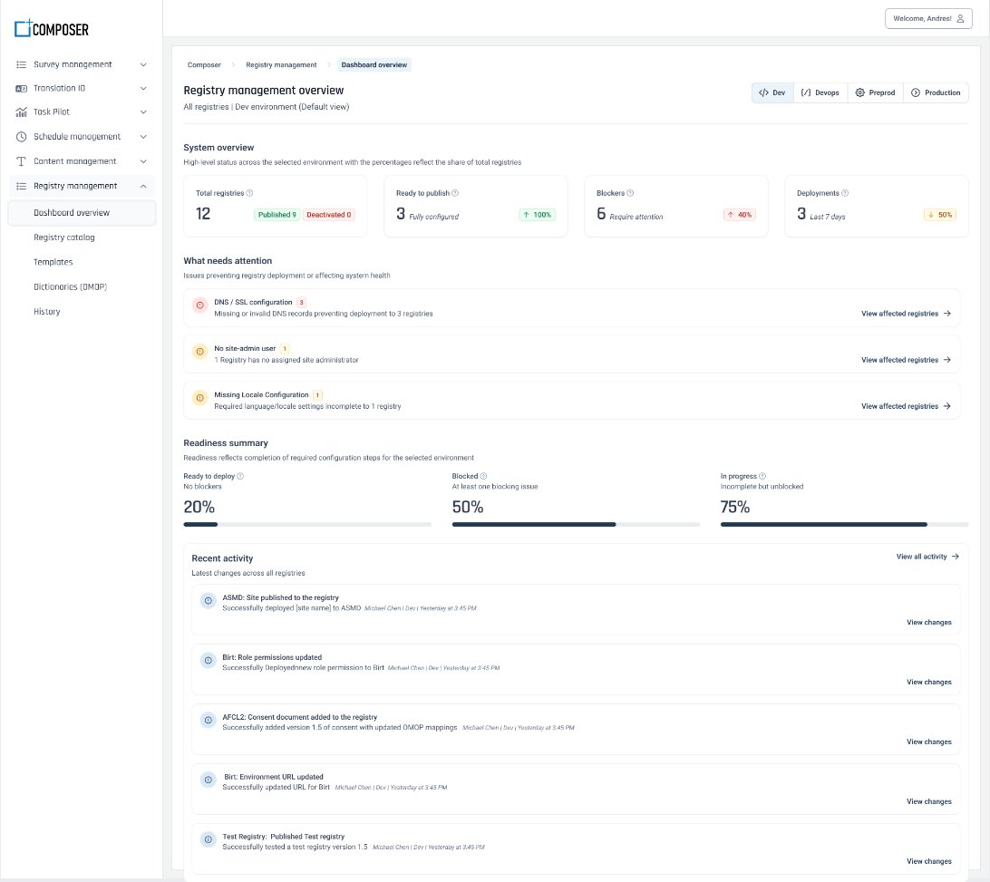Click the arrow icon beside View all activity
Viewport: 990px width, 882px height.
(x=956, y=557)
